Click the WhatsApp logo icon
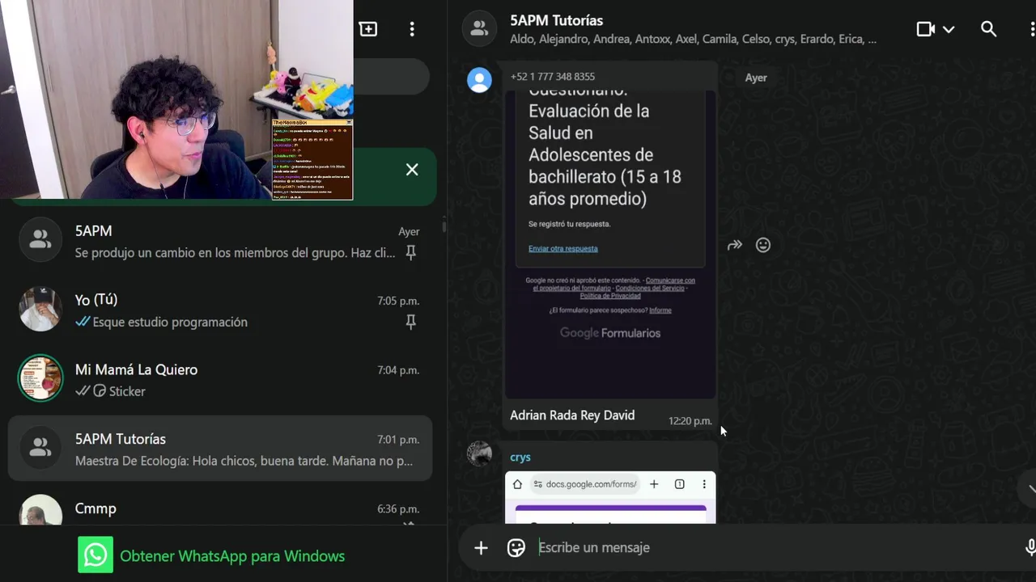Screen dimensions: 1036x582 coord(96,555)
